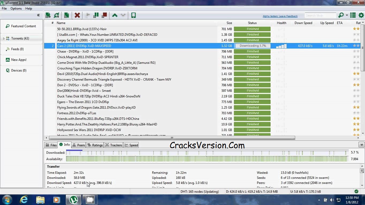This screenshot has height=205, width=365.
Task: Click the Add Torrent from URL icon
Action: (56, 15)
